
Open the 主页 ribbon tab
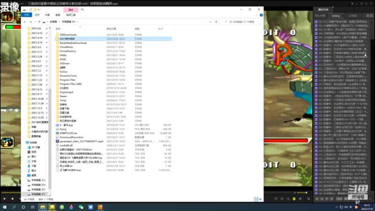(37, 15)
